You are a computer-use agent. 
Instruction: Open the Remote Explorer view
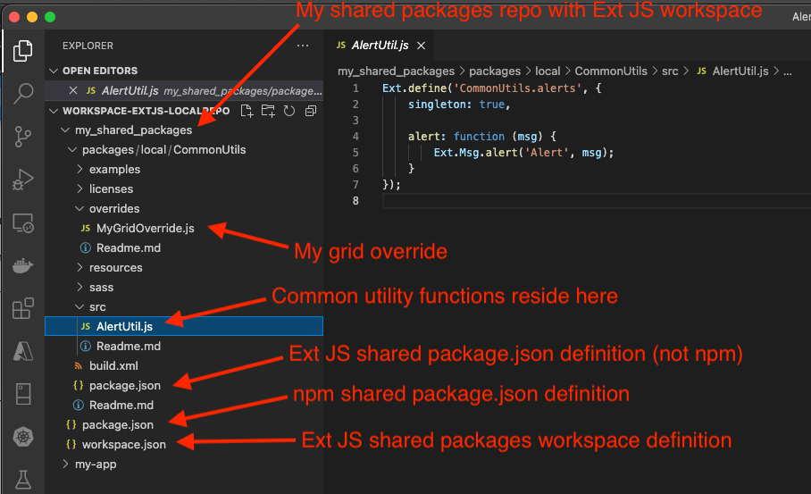23,223
